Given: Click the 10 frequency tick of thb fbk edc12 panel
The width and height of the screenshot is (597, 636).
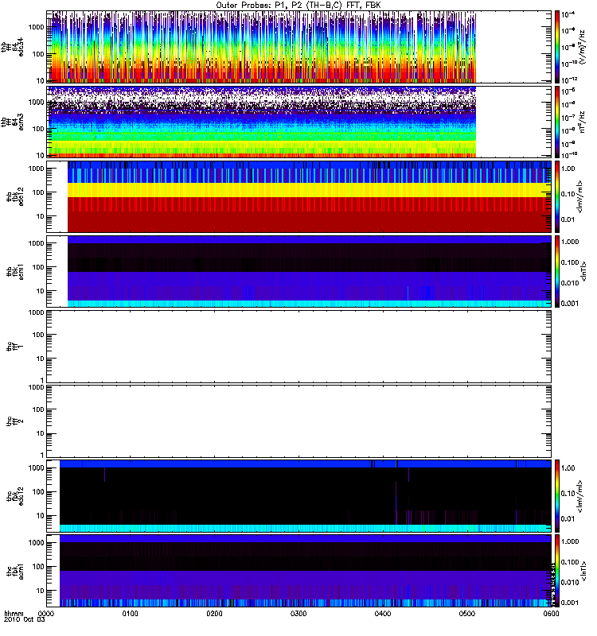Looking at the screenshot, I should click(40, 216).
